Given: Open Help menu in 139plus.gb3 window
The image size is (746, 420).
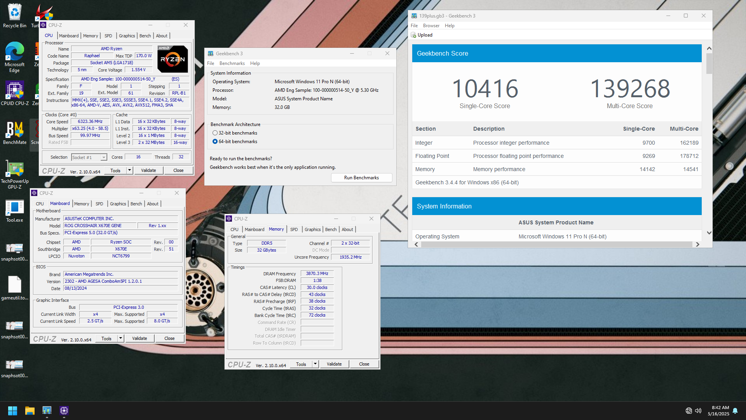Looking at the screenshot, I should coord(450,26).
